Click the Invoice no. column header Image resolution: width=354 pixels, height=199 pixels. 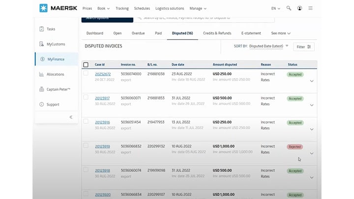coord(128,64)
